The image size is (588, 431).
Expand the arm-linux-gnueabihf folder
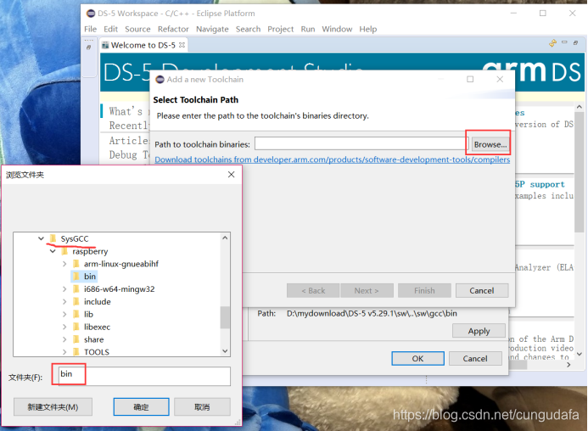[64, 264]
